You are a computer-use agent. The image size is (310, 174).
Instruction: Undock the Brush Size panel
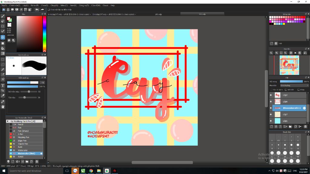[306, 132]
